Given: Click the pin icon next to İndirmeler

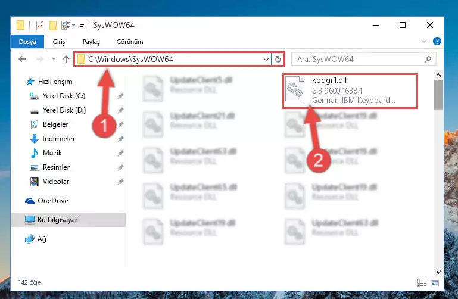Looking at the screenshot, I should click(x=120, y=139).
